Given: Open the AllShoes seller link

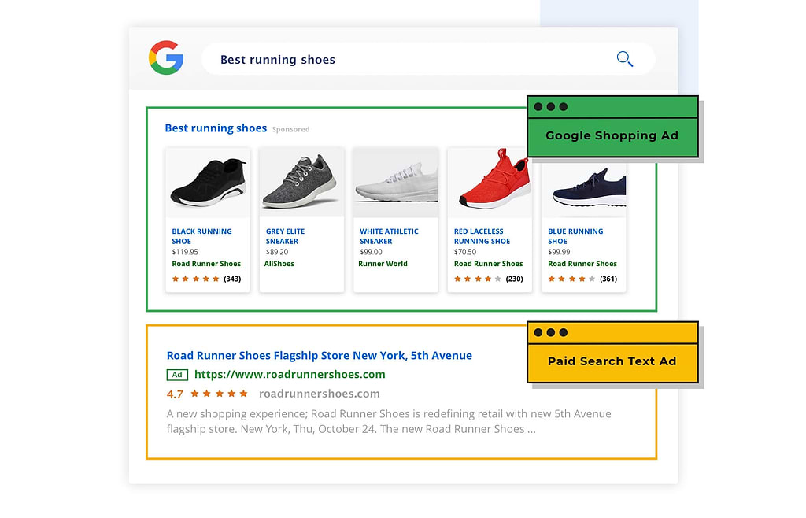Looking at the screenshot, I should pos(279,264).
